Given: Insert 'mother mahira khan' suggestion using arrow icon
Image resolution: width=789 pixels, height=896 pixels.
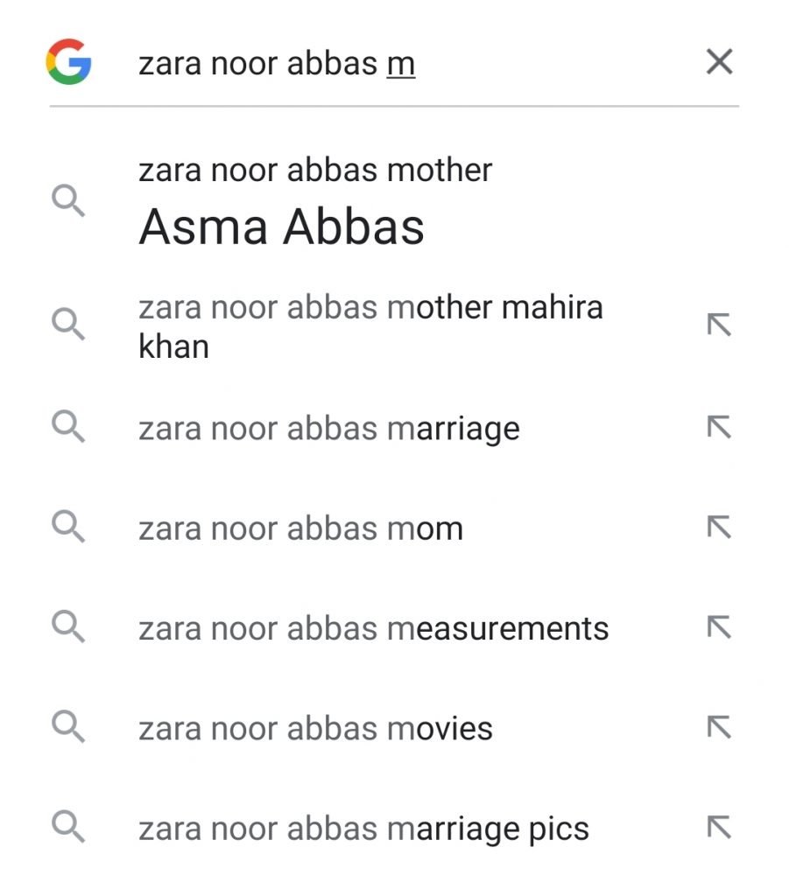Looking at the screenshot, I should pyautogui.click(x=719, y=326).
